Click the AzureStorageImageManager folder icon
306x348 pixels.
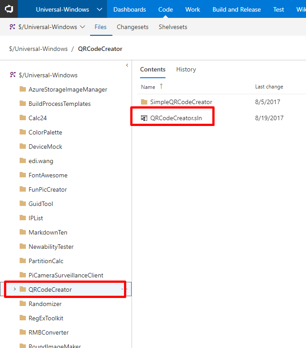(23, 89)
